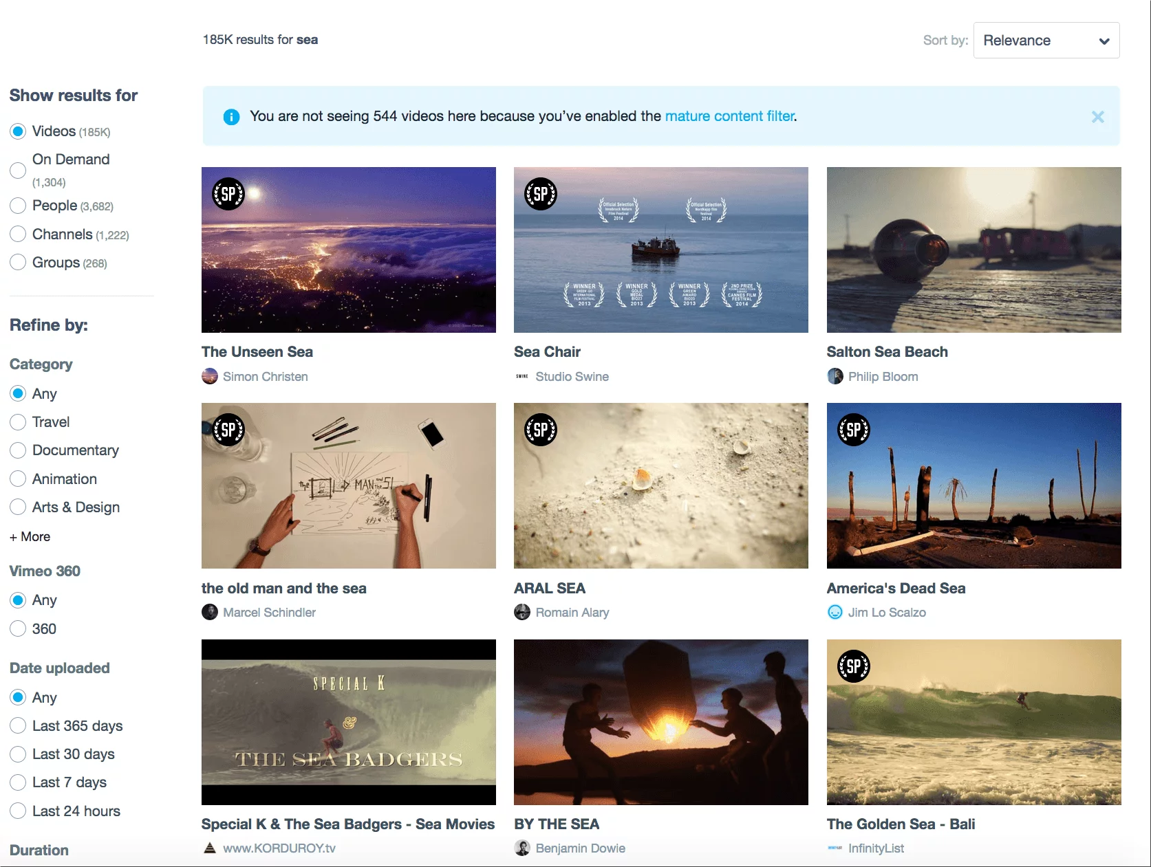Screen dimensions: 1151x867
Task: Select Any under Category
Action: tap(18, 394)
